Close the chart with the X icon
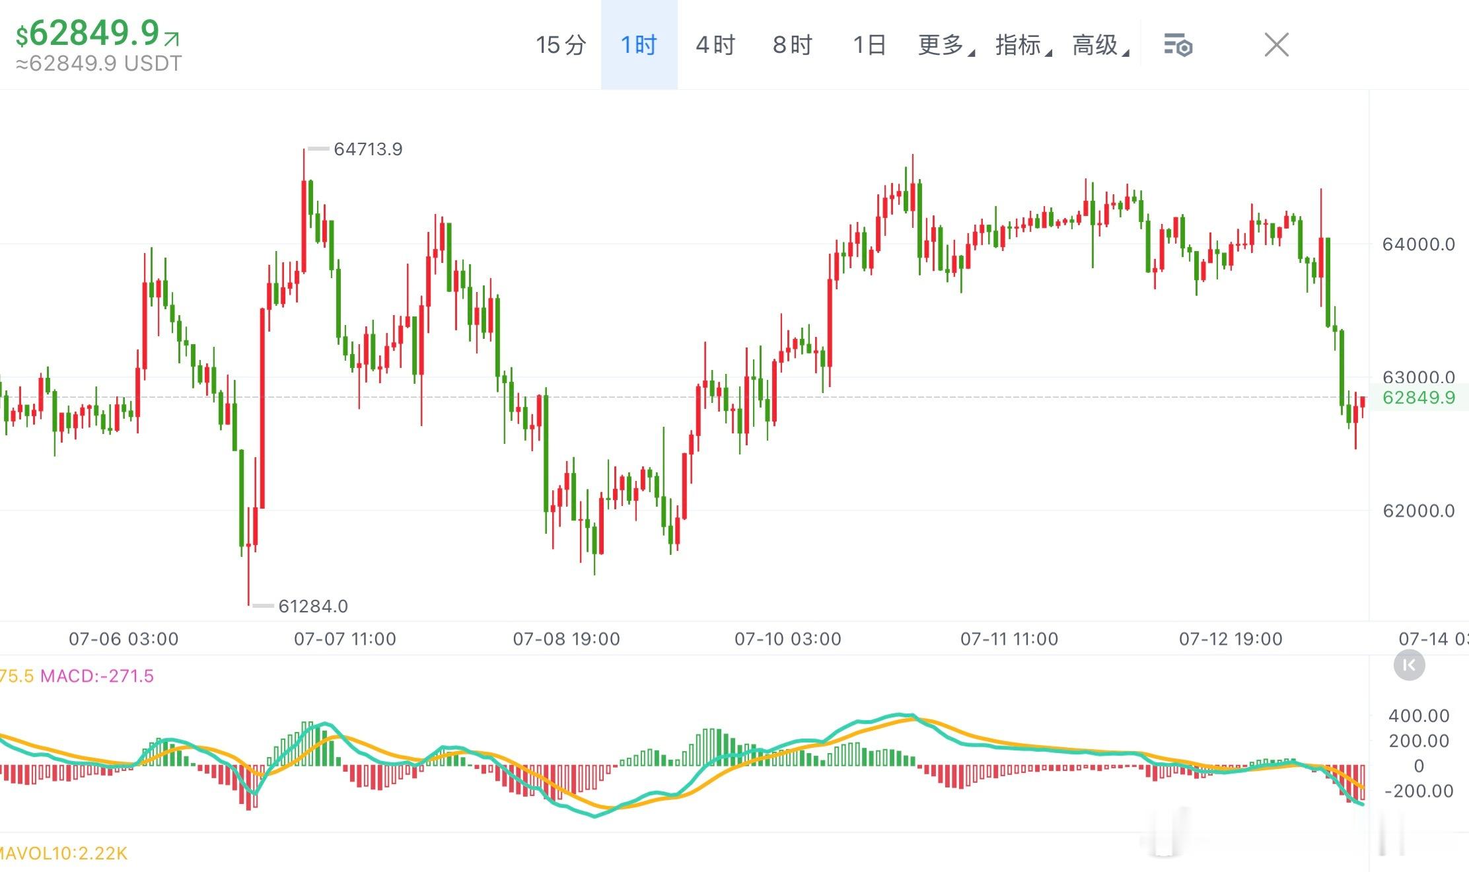The width and height of the screenshot is (1469, 872). [x=1276, y=45]
